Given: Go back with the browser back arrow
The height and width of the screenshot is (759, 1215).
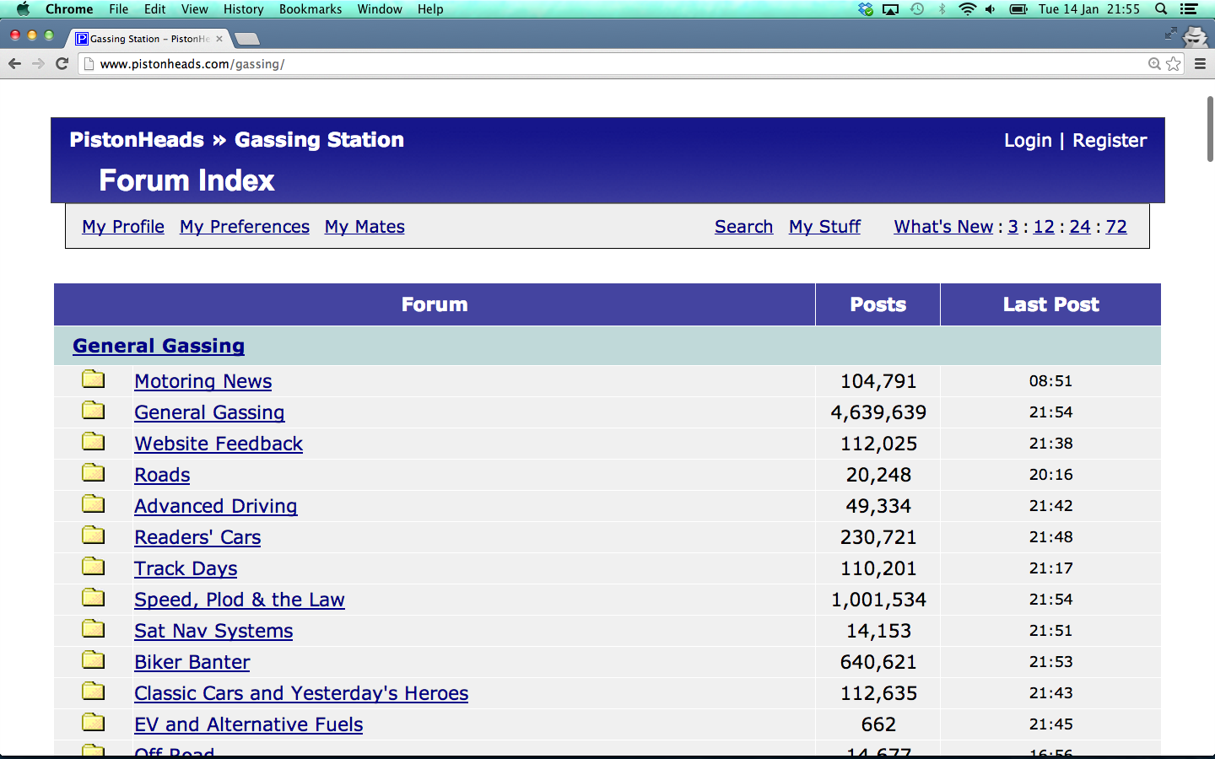Looking at the screenshot, I should [14, 63].
